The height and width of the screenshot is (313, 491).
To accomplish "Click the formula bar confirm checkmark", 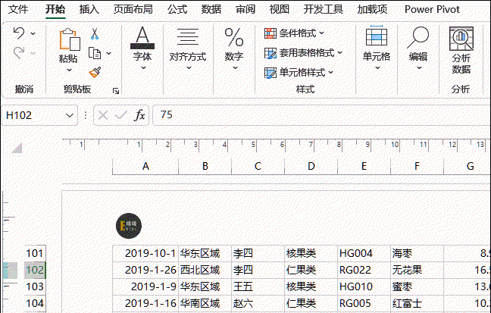I will (121, 115).
